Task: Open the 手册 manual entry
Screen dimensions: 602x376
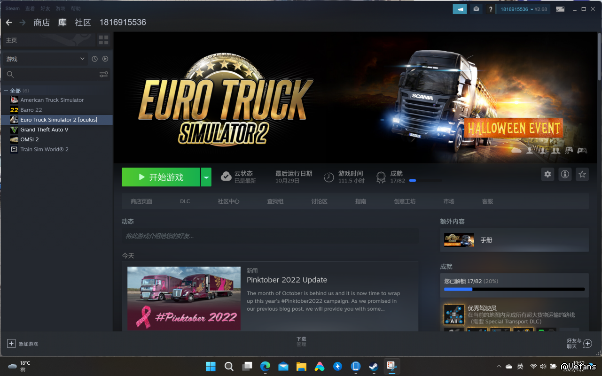Action: [514, 240]
